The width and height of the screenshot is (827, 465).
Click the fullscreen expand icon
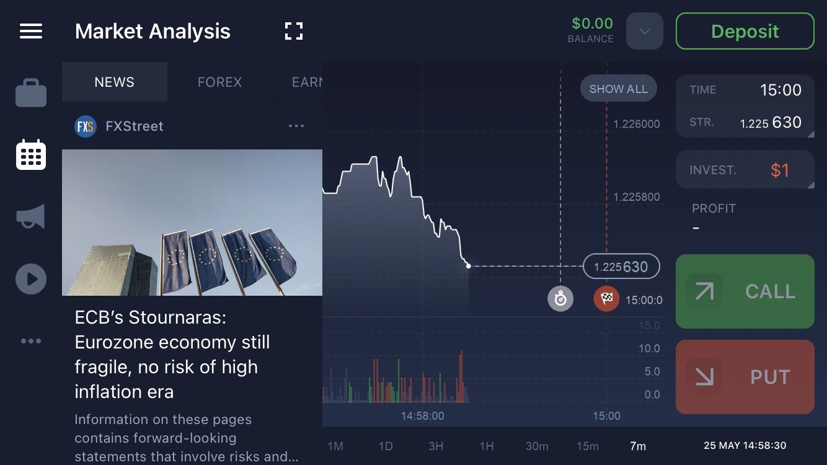(x=294, y=31)
